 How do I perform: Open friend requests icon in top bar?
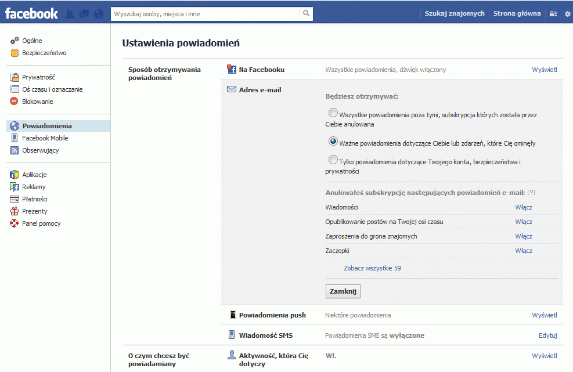[70, 14]
